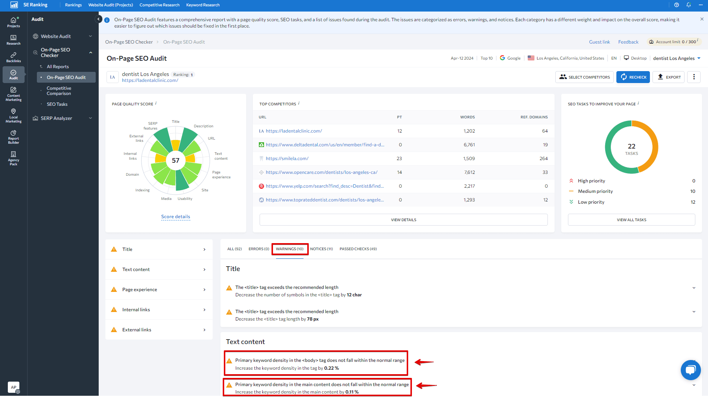708x398 pixels.
Task: Open Agency Pack in the sidebar
Action: point(13,159)
